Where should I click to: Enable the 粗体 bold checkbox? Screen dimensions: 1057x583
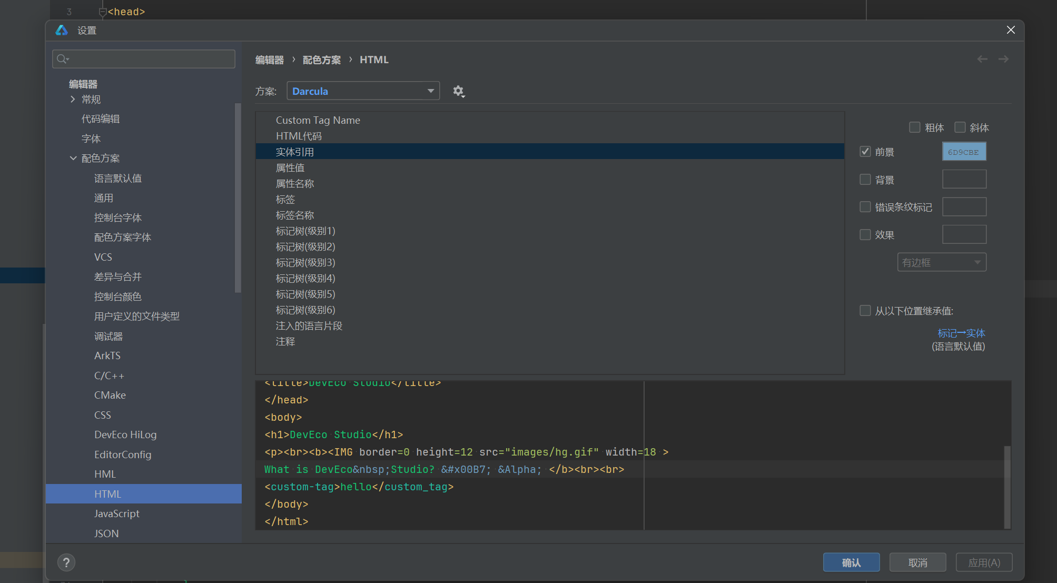pos(915,127)
